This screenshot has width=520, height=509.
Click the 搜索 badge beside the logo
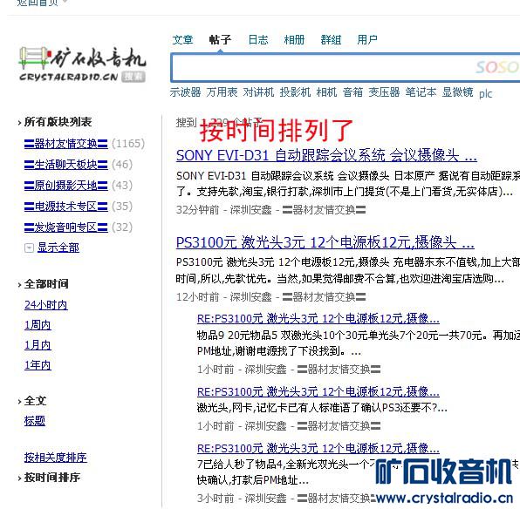click(x=133, y=77)
